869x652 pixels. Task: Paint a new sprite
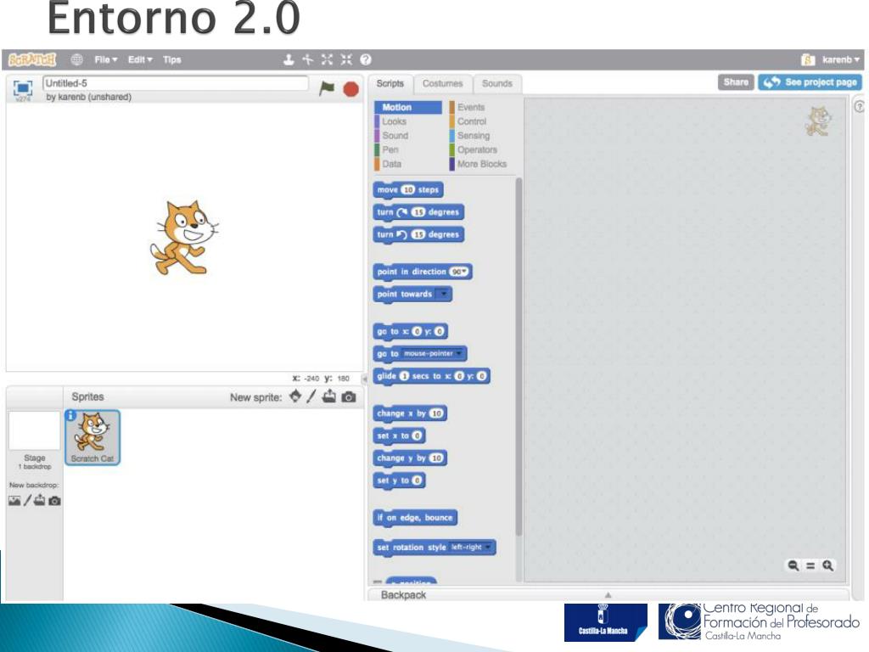tap(311, 396)
